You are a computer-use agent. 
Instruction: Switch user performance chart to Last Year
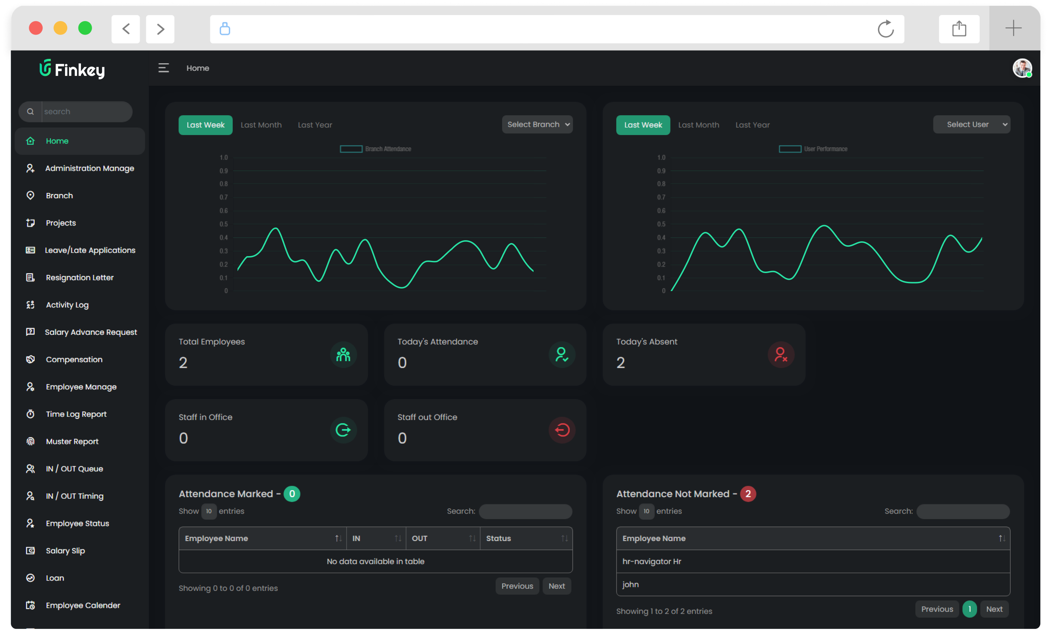(752, 125)
